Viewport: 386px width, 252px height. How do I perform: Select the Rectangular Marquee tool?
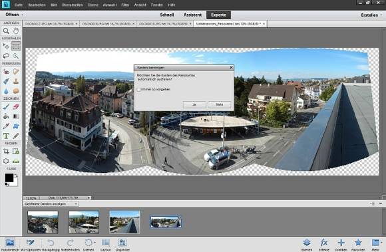tap(16, 47)
